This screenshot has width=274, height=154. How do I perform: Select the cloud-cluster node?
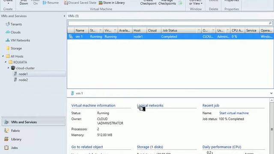(25, 68)
